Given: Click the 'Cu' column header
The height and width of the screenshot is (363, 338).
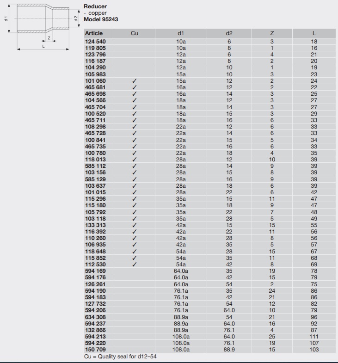Looking at the screenshot, I should 134,33.
